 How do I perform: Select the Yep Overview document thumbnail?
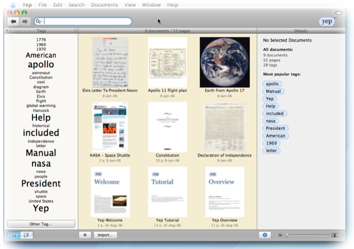tap(224, 192)
